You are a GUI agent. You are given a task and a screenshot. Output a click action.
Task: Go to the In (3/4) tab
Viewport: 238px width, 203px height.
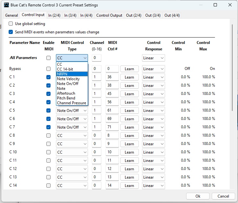click(70, 15)
